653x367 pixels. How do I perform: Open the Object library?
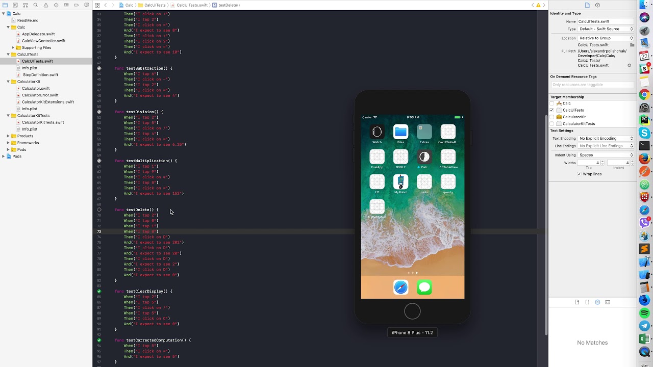pos(597,302)
